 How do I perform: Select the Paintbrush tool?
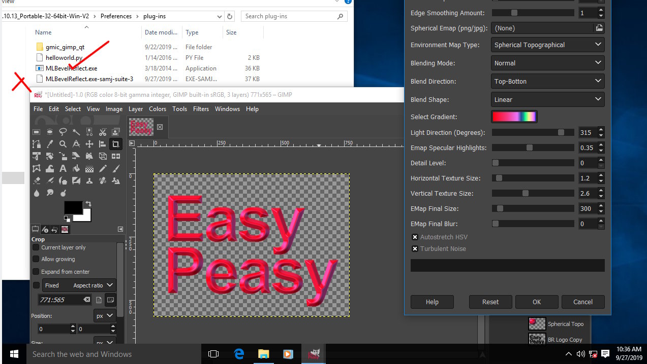point(116,169)
